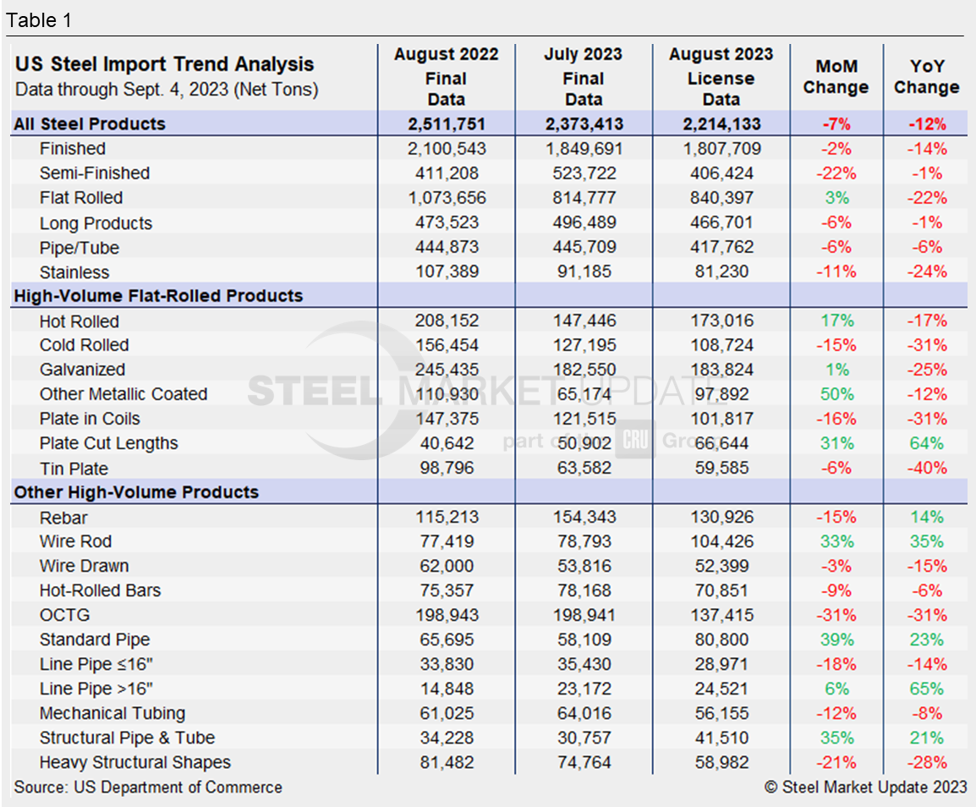Click the "© Steel Market Update 2023" copyright text
The height and width of the screenshot is (807, 976).
pyautogui.click(x=865, y=788)
